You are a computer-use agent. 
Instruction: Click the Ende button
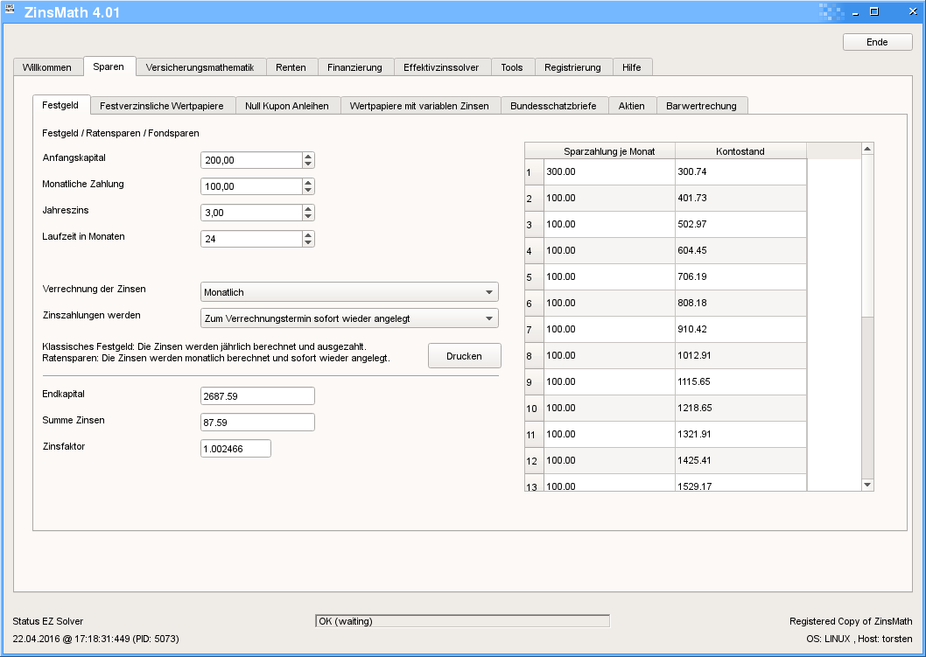[877, 42]
